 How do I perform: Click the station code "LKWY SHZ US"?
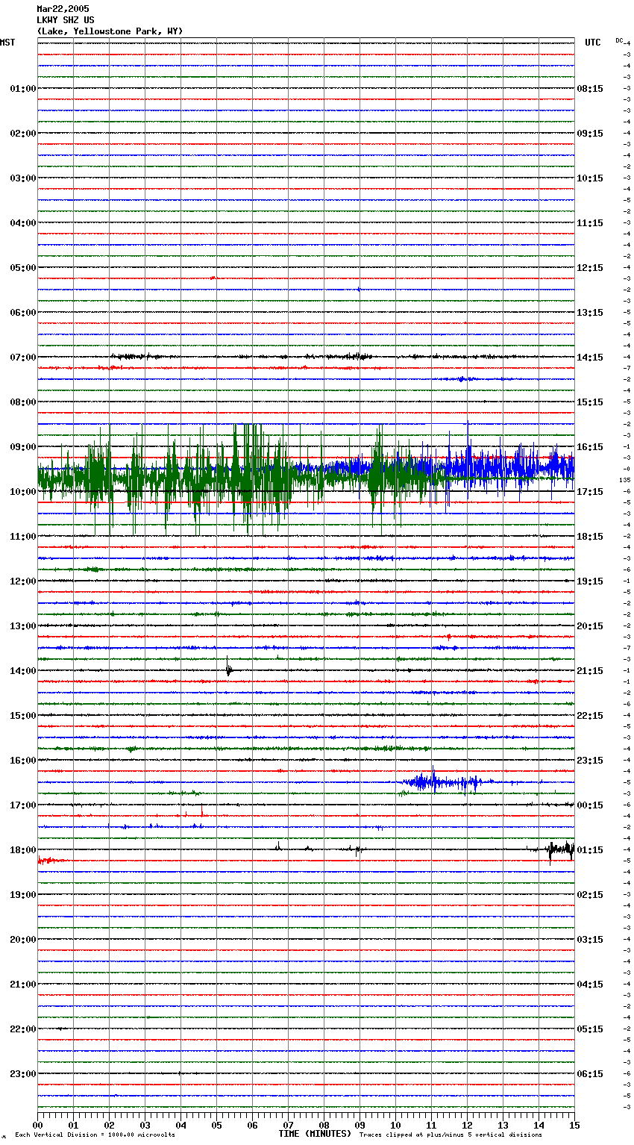[66, 20]
